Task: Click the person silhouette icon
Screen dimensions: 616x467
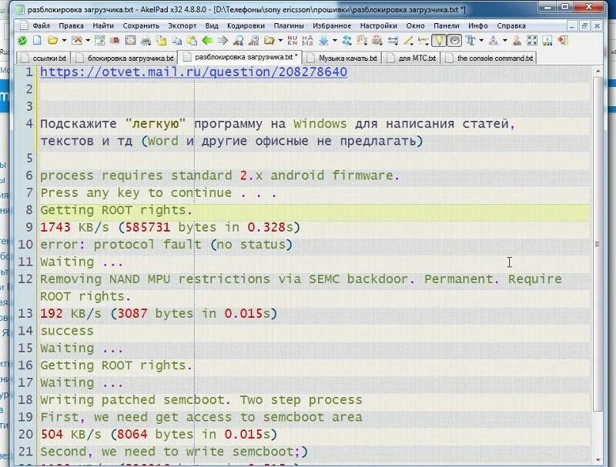Action: point(517,41)
